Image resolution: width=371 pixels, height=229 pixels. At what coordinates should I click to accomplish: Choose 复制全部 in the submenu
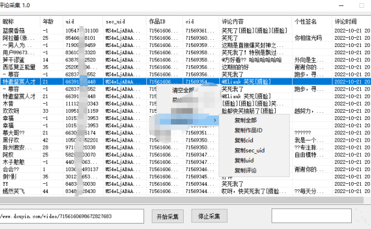245,121
